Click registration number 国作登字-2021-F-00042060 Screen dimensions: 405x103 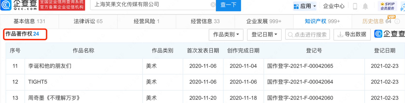pos(300,98)
